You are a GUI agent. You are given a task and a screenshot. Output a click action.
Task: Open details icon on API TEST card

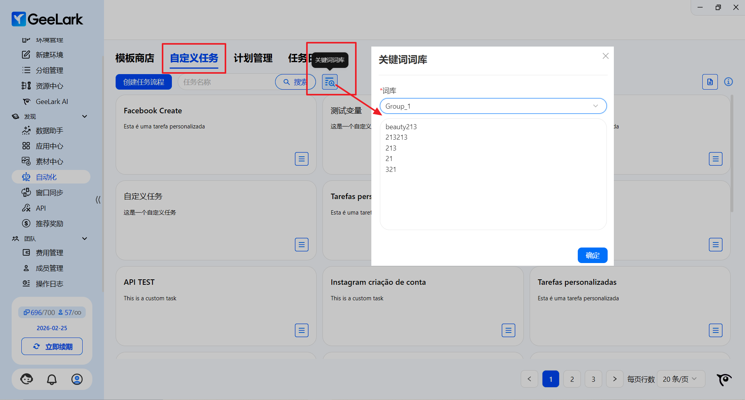coord(301,330)
